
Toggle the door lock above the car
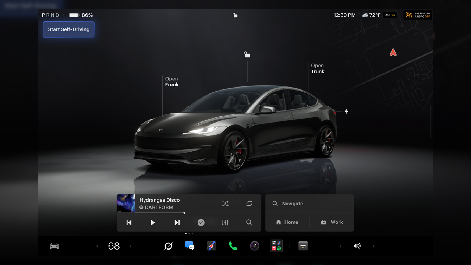(x=247, y=55)
